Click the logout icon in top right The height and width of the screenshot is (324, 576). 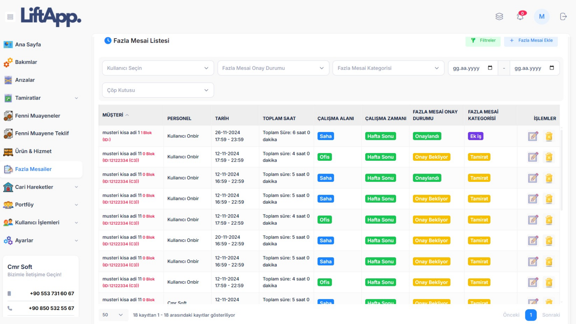(563, 16)
